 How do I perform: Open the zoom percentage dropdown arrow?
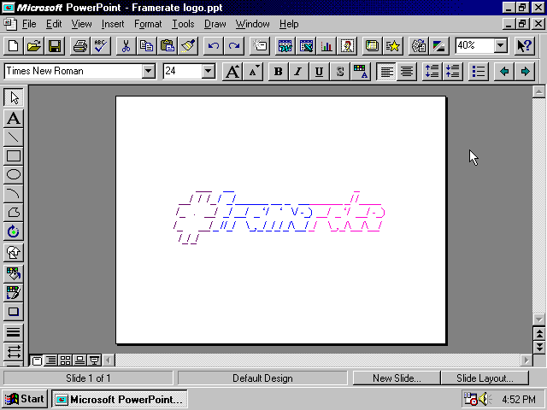[x=501, y=45]
